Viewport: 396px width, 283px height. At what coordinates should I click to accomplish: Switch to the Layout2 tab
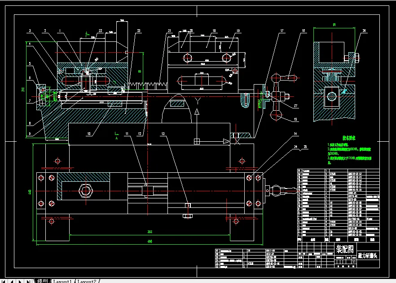point(87,281)
